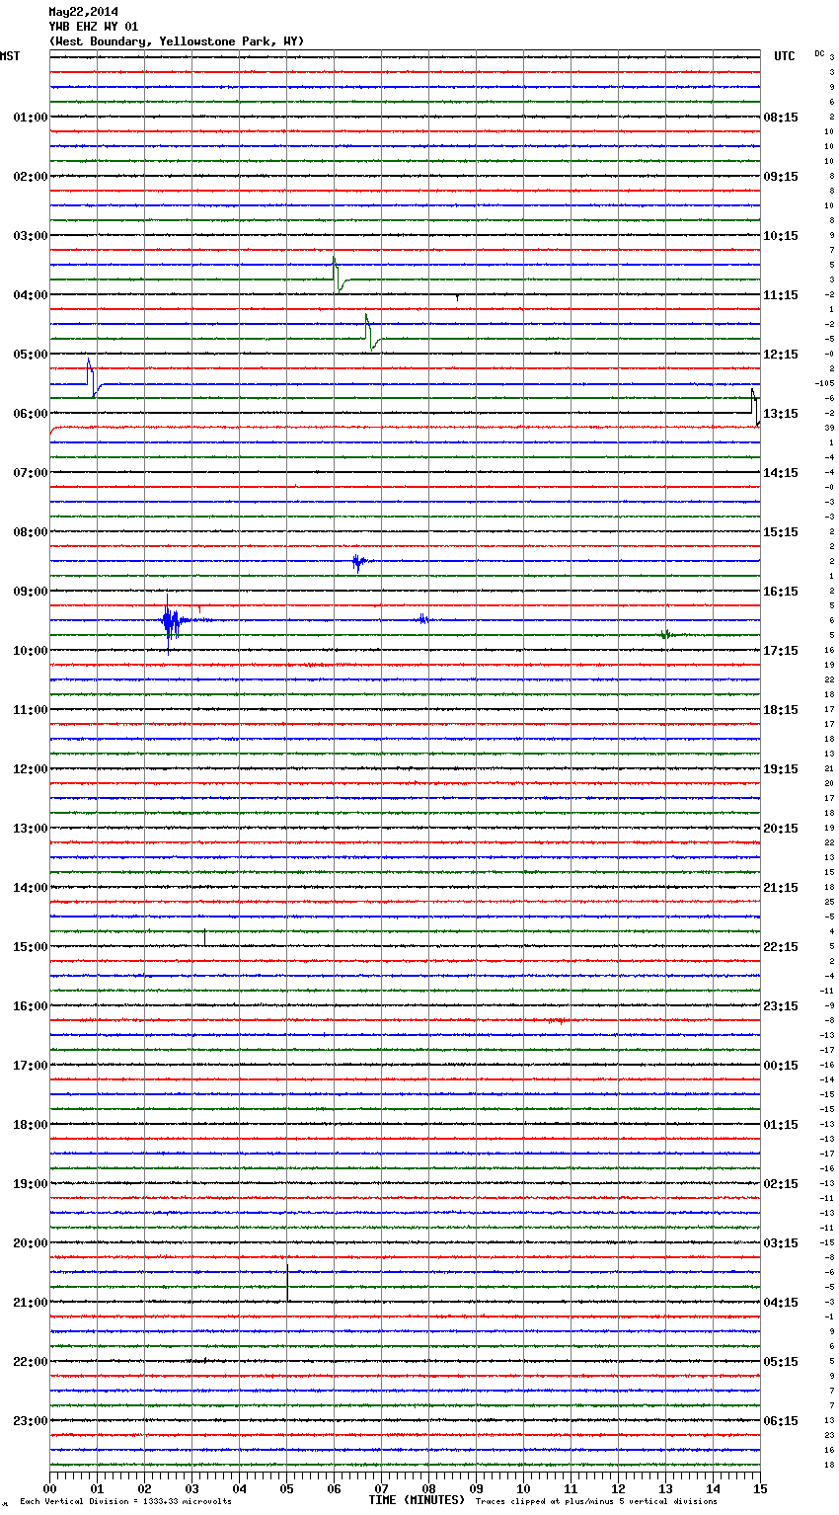The height and width of the screenshot is (1515, 839).
Task: Click the 05 minute tick label
Action: [286, 1488]
